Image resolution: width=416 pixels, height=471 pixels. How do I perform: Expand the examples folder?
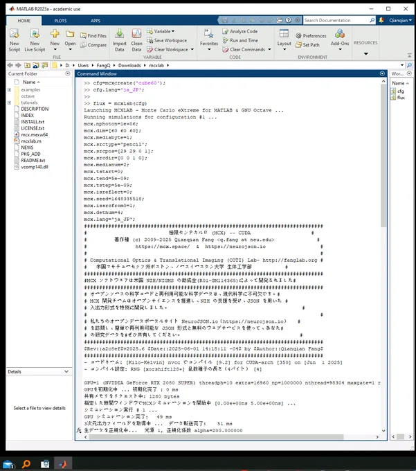coord(9,89)
